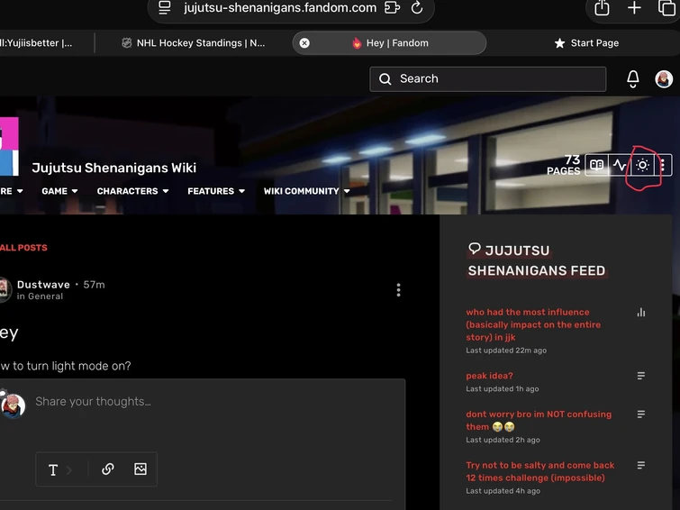Open Dustwave's profile link
This screenshot has width=680, height=510.
point(43,285)
